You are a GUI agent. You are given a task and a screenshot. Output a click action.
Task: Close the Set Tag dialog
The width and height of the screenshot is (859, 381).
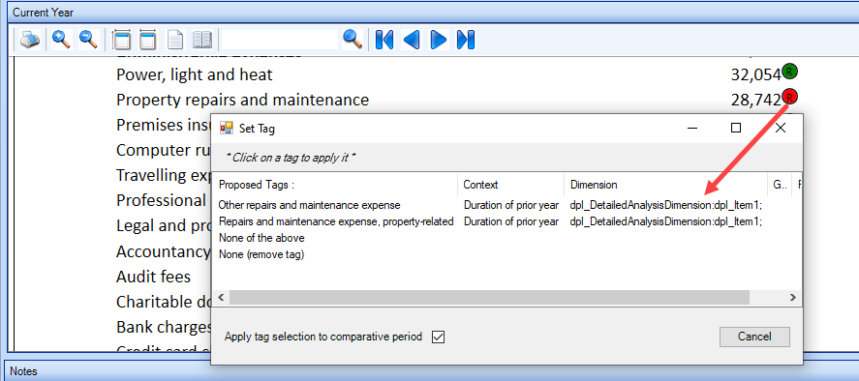pyautogui.click(x=781, y=128)
